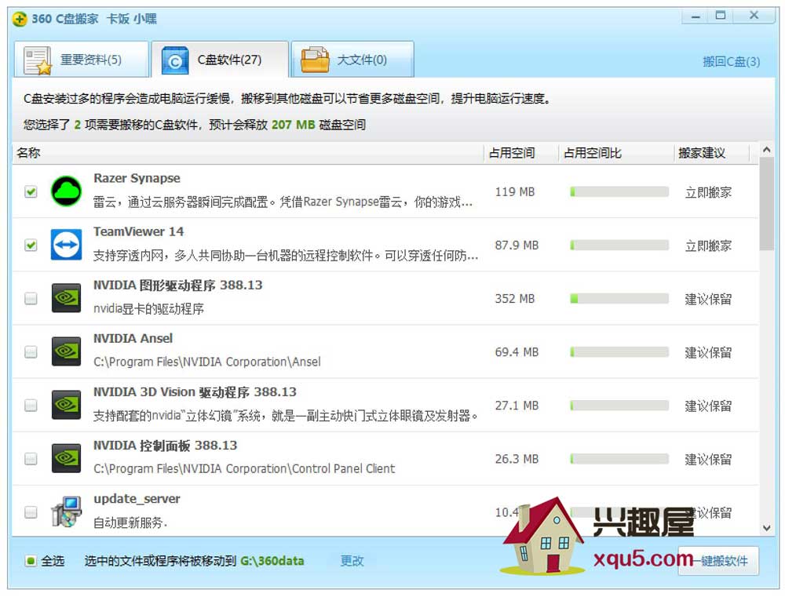785x597 pixels.
Task: Switch to the 大文件(0) tab
Action: pos(352,60)
